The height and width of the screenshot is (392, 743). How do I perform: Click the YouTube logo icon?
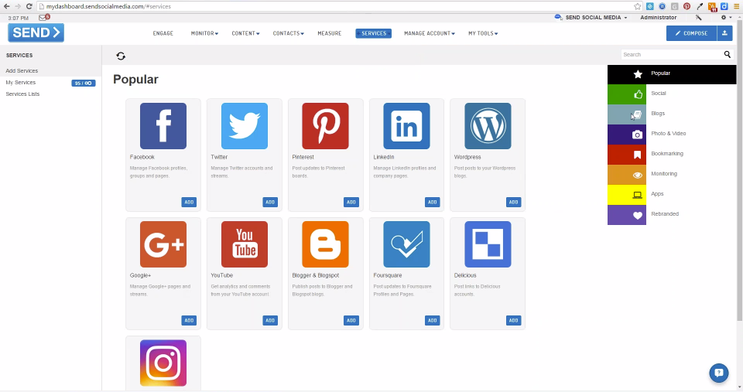244,244
